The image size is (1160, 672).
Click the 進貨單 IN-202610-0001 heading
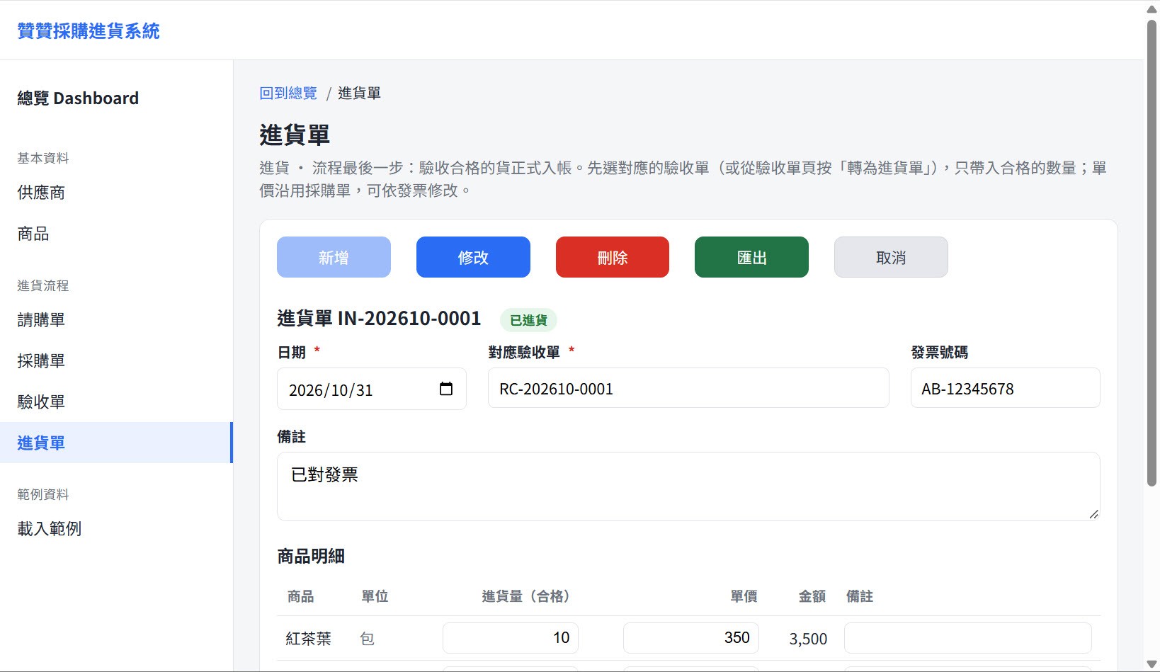[x=379, y=319]
